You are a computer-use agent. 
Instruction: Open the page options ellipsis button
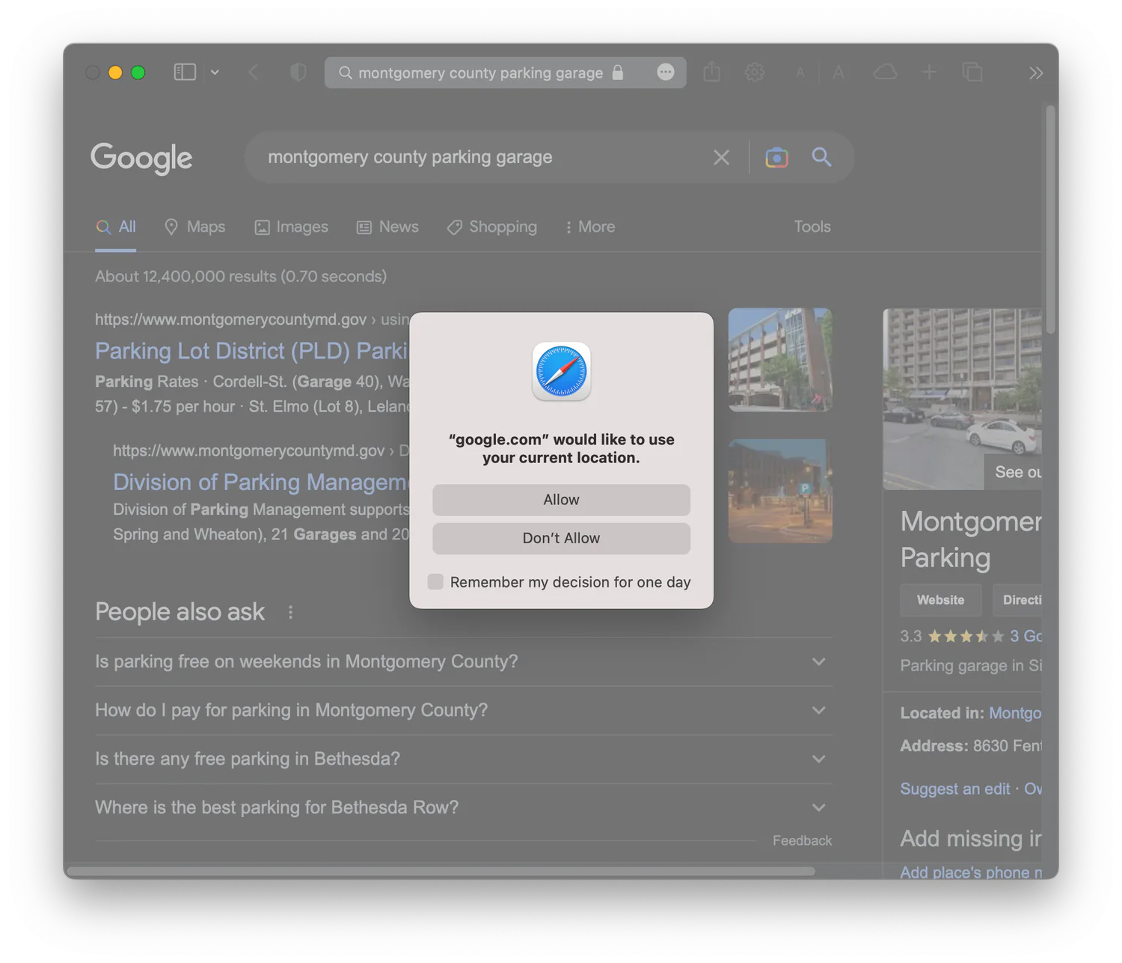[666, 72]
